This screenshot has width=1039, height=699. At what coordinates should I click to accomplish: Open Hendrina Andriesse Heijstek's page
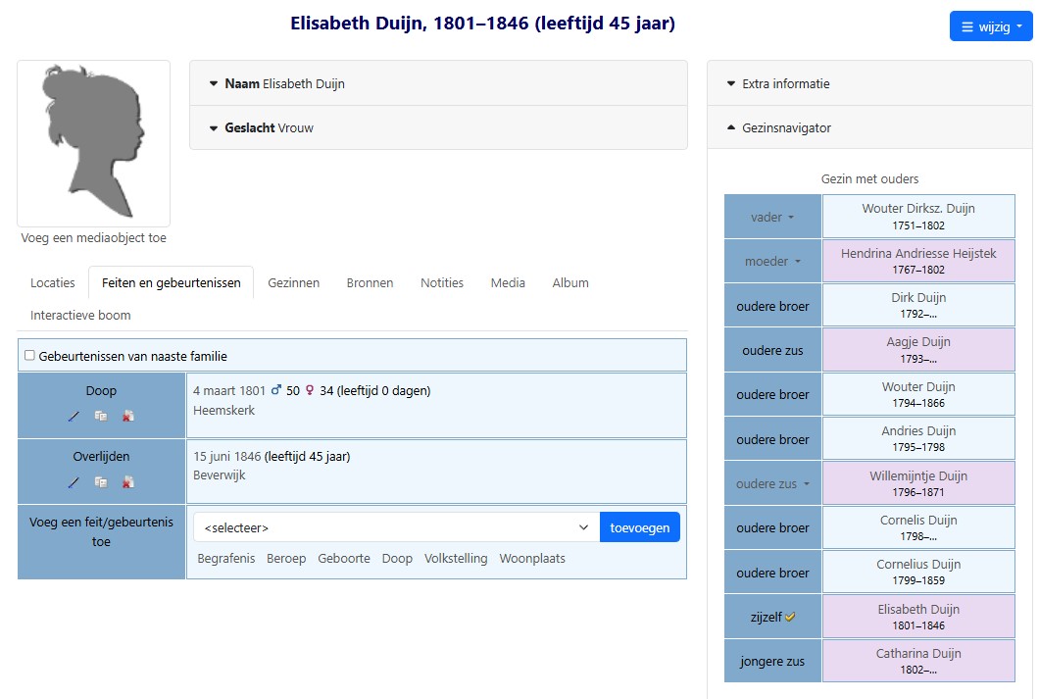point(918,253)
